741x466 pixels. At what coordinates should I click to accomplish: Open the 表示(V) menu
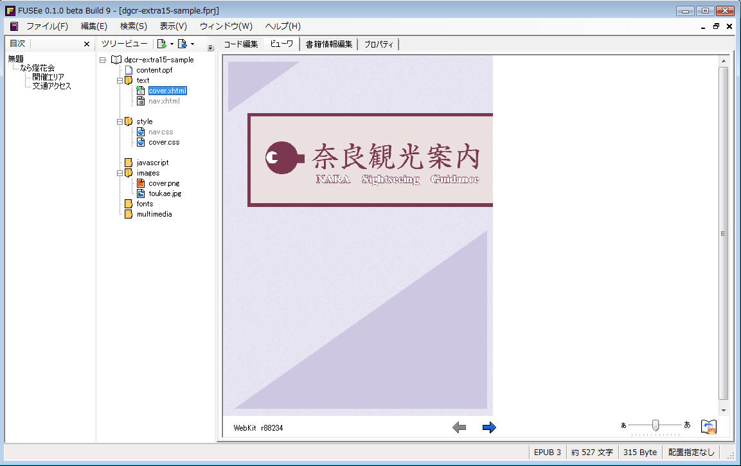pos(173,26)
